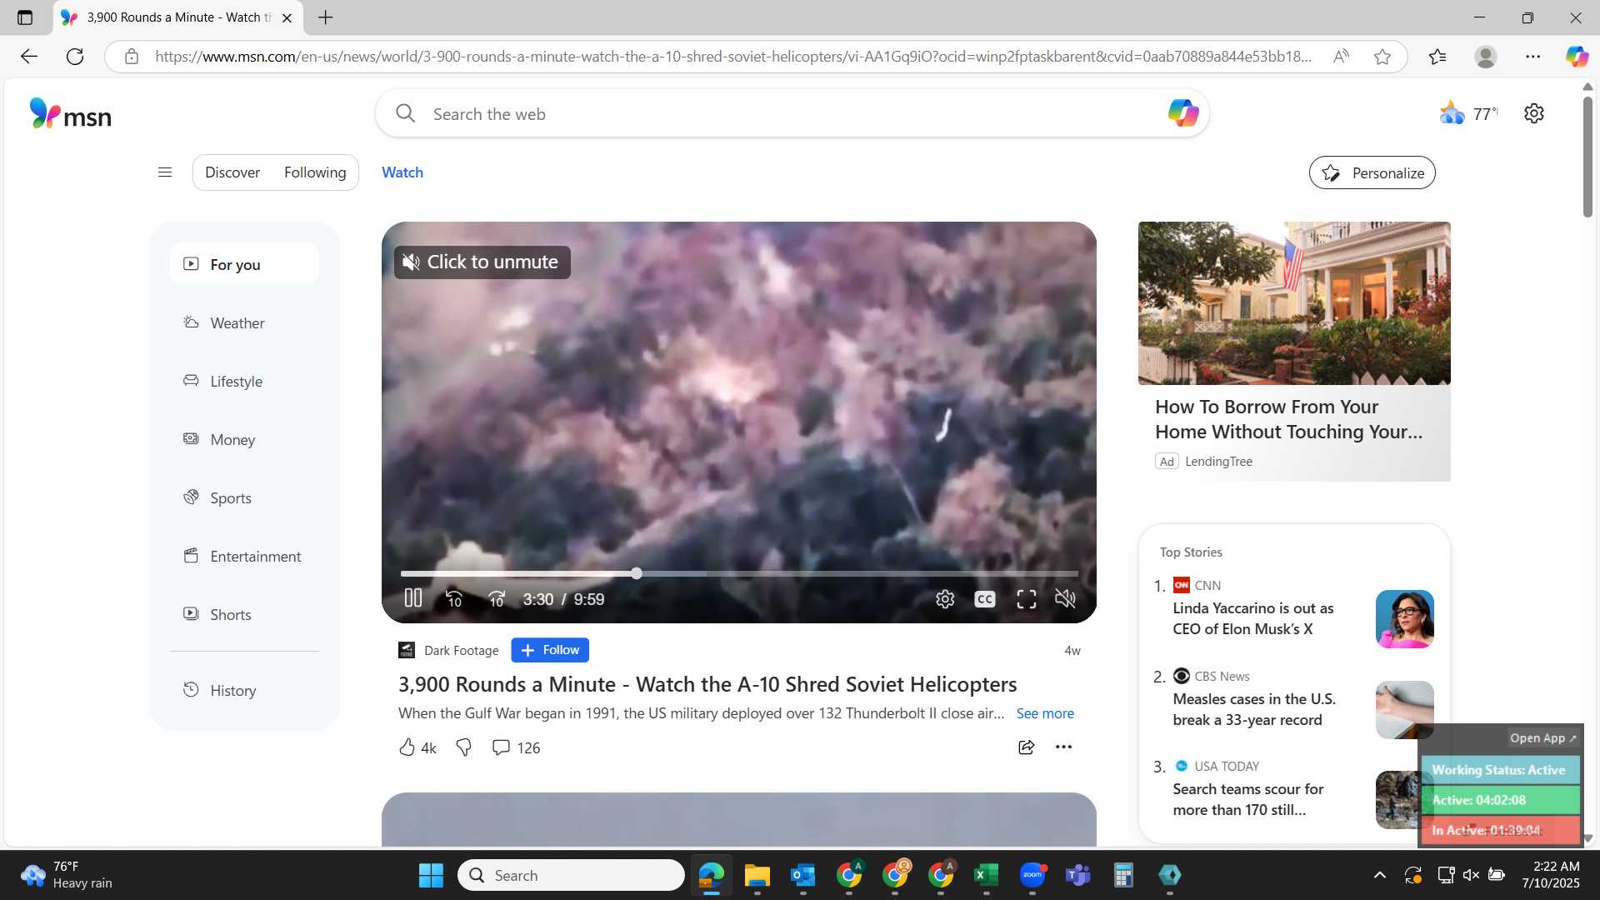
Task: Open browser profile avatar
Action: [1486, 57]
